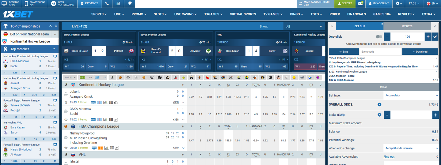Show bar chart statistics for Nizhny Novgorod match

(106, 148)
